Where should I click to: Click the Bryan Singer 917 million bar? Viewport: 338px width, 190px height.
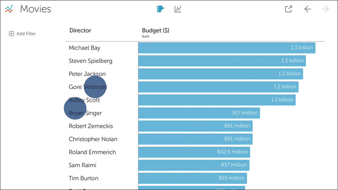click(199, 113)
